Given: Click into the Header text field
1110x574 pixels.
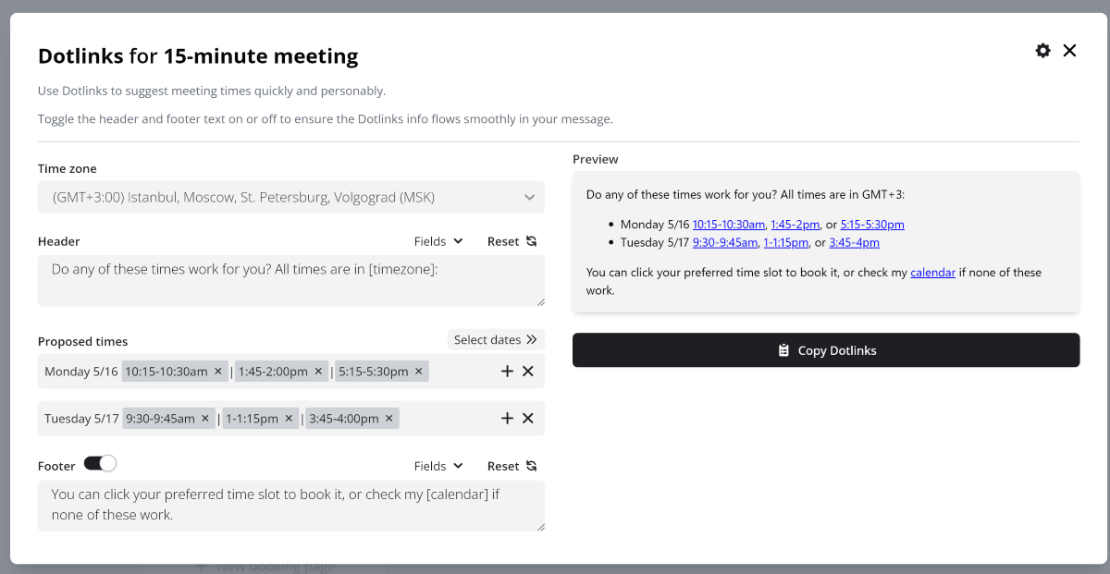Looking at the screenshot, I should pos(291,280).
